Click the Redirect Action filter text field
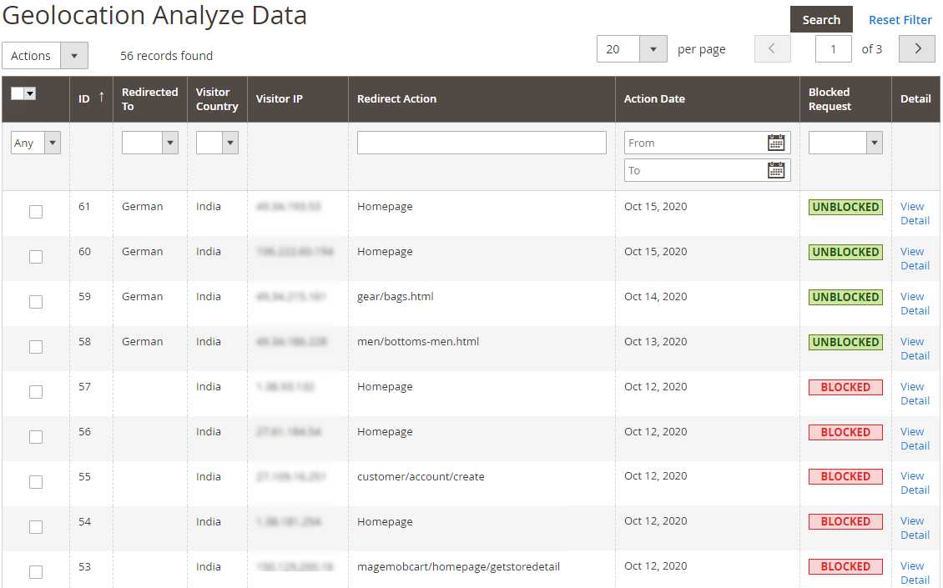943x588 pixels. click(x=482, y=143)
